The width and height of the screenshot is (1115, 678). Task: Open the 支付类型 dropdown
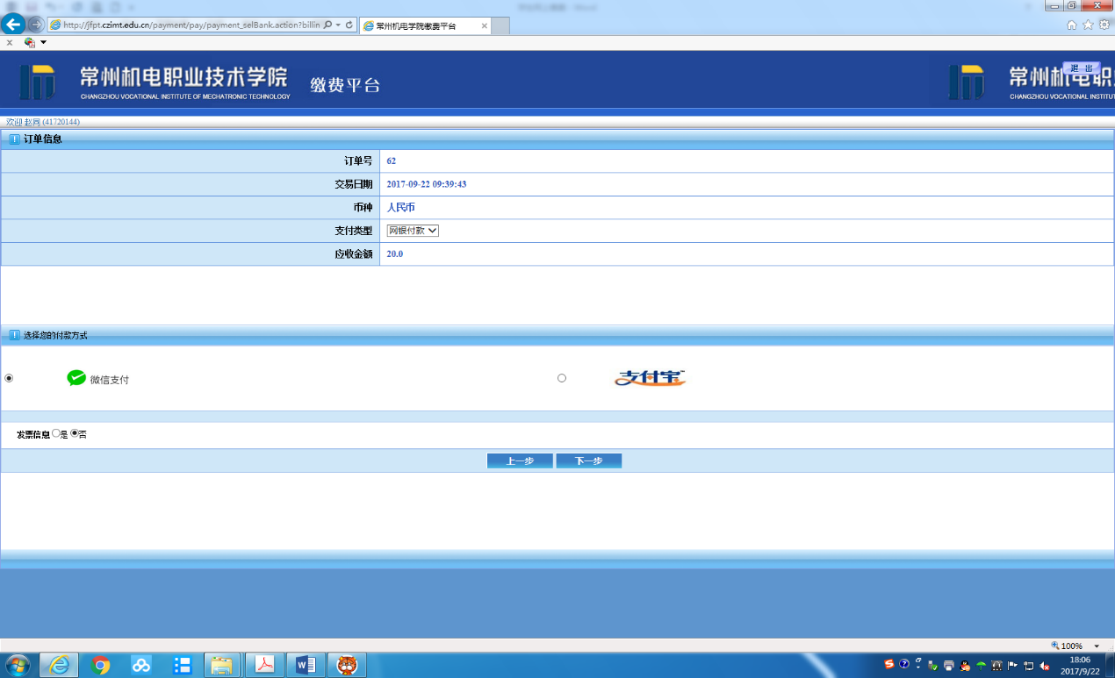[413, 231]
